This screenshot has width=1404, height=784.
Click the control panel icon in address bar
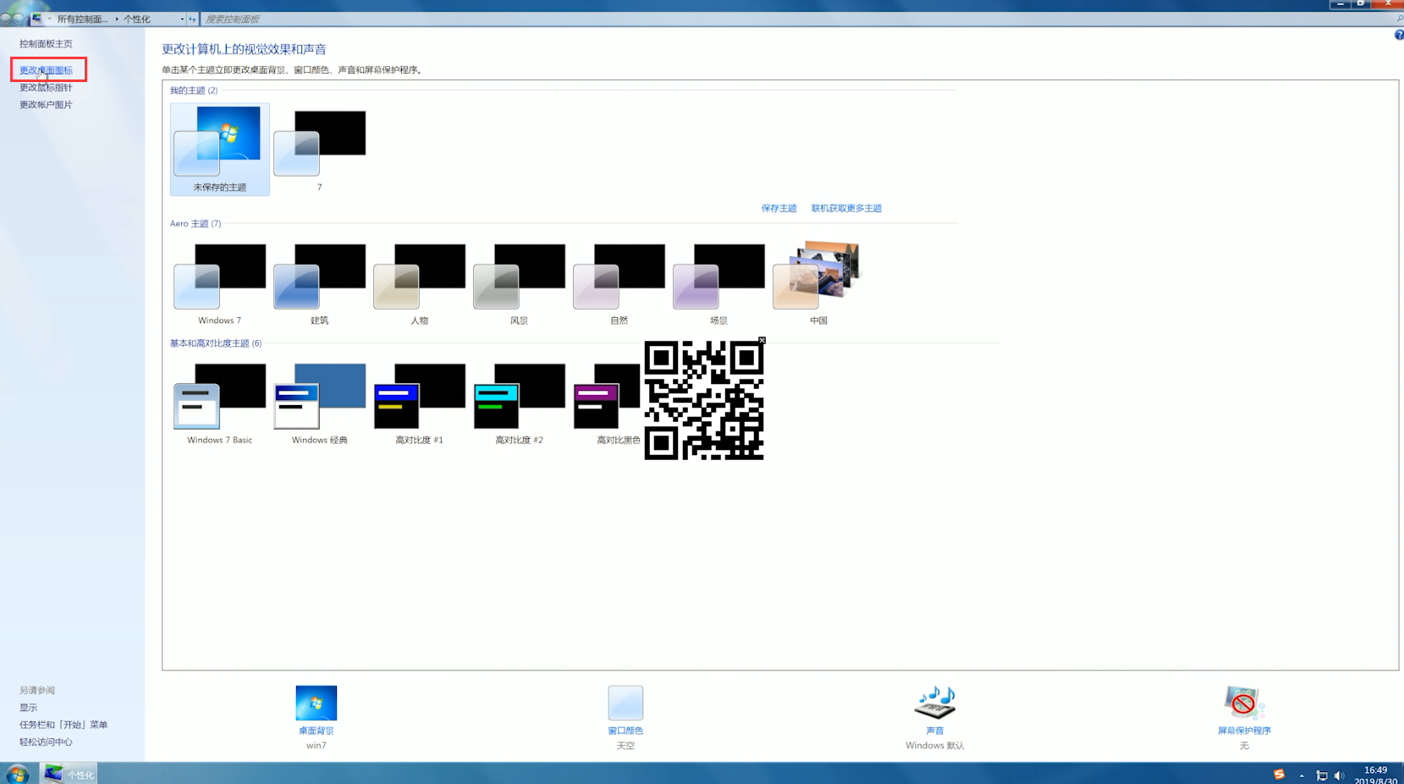pyautogui.click(x=37, y=18)
